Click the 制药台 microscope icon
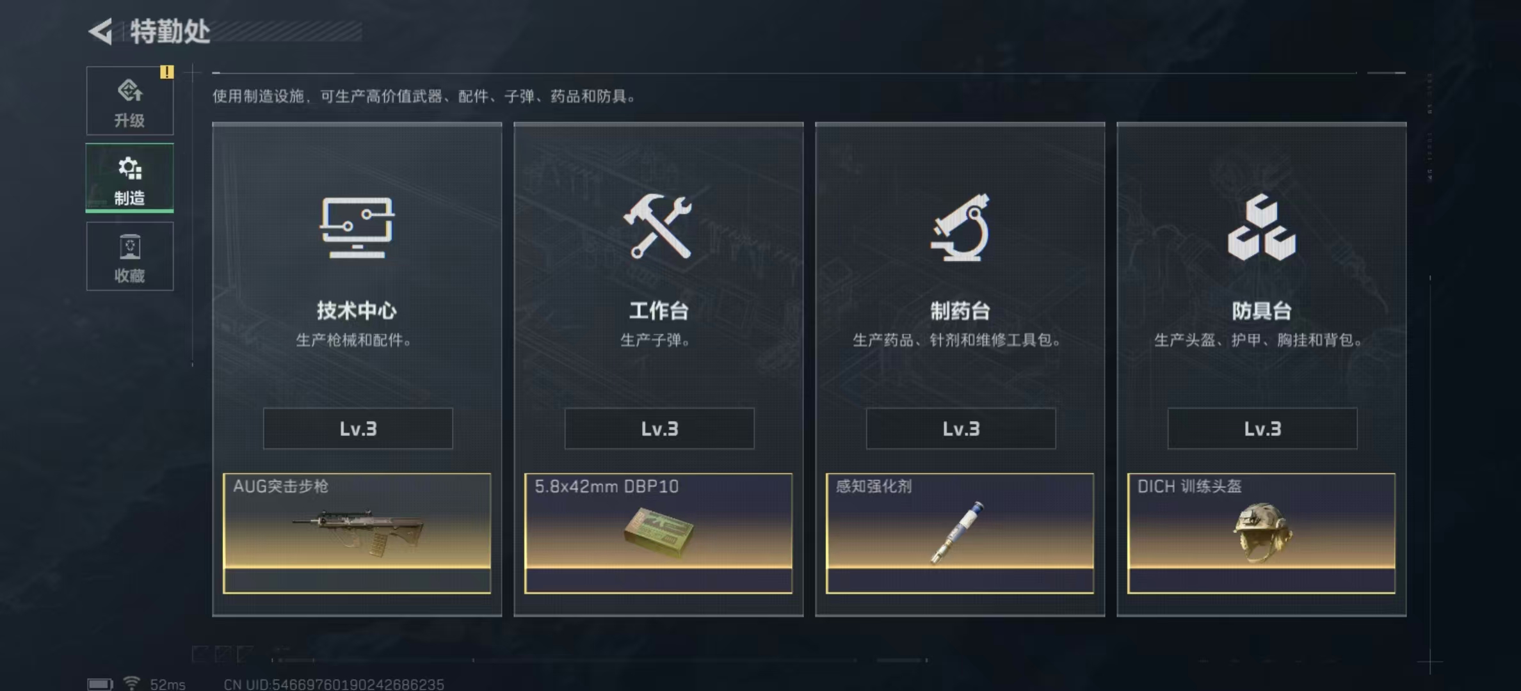The height and width of the screenshot is (691, 1521). coord(960,227)
